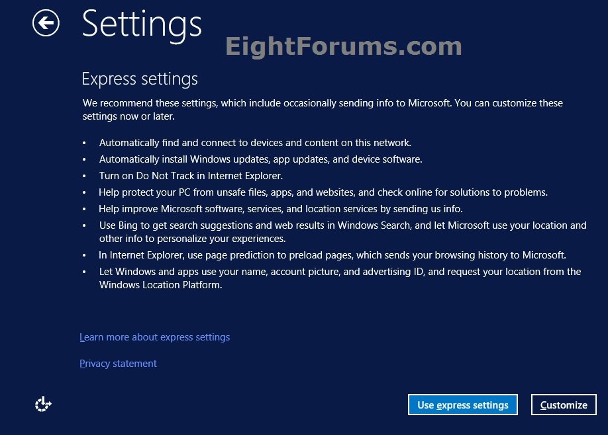The image size is (608, 435).
Task: Click the EightForums.com watermark
Action: click(x=344, y=46)
